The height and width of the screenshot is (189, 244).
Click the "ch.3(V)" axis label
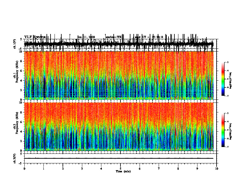pyautogui.click(x=15, y=158)
